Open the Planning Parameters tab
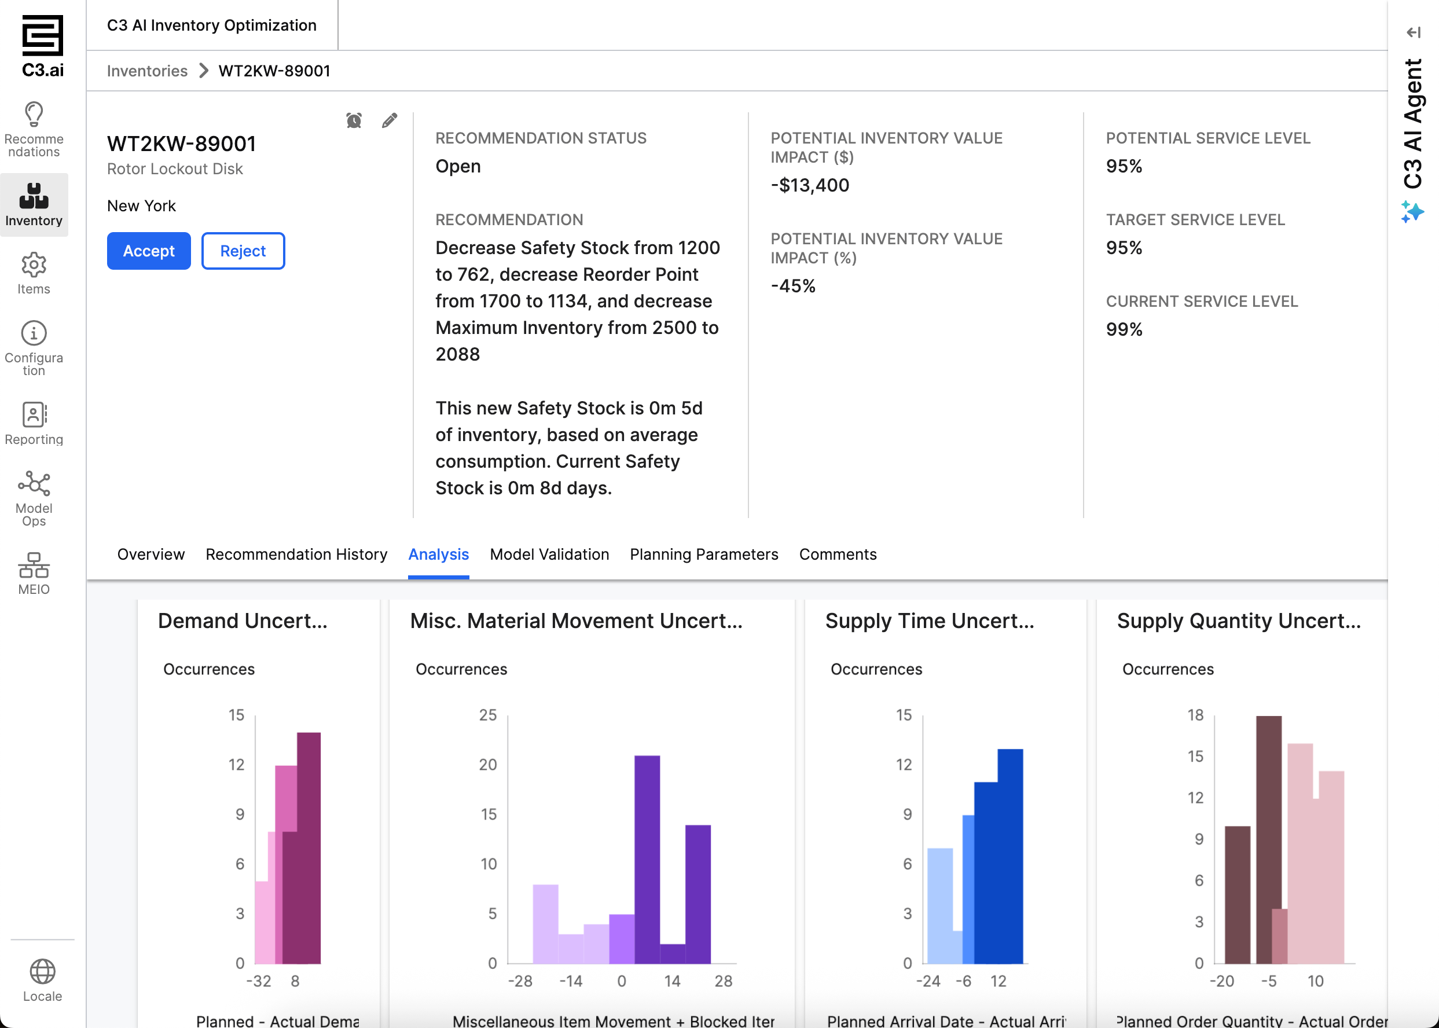1439x1028 pixels. click(x=703, y=554)
